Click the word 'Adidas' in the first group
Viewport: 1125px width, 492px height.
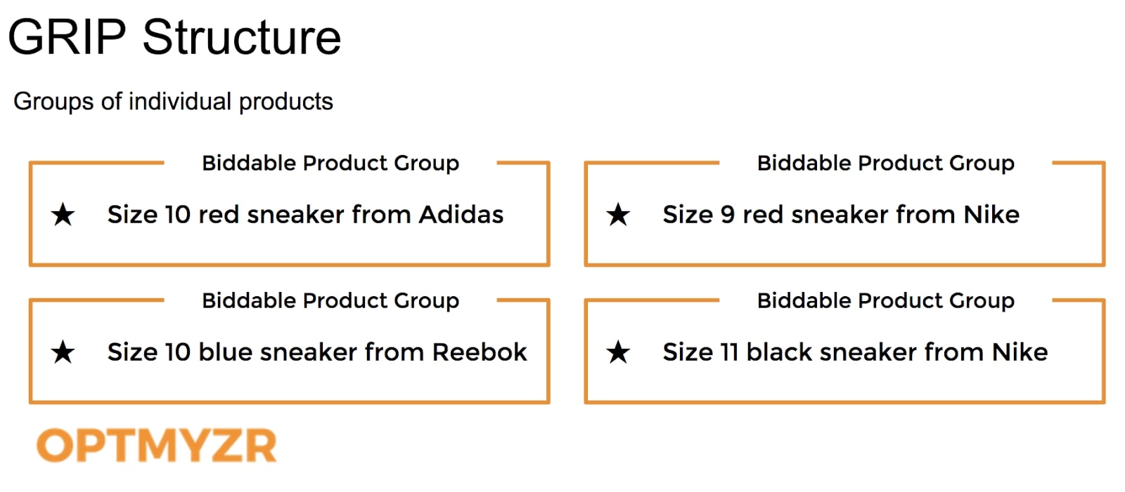point(461,215)
